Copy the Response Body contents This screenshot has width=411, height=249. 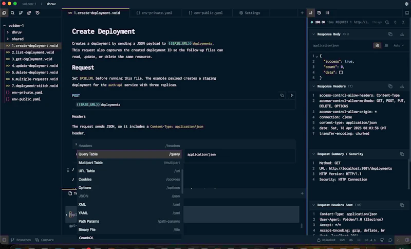390,34
